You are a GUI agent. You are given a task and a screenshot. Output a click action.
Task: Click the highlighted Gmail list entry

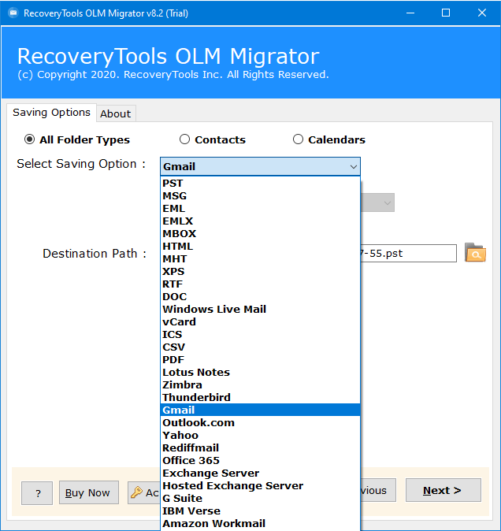pyautogui.click(x=260, y=410)
